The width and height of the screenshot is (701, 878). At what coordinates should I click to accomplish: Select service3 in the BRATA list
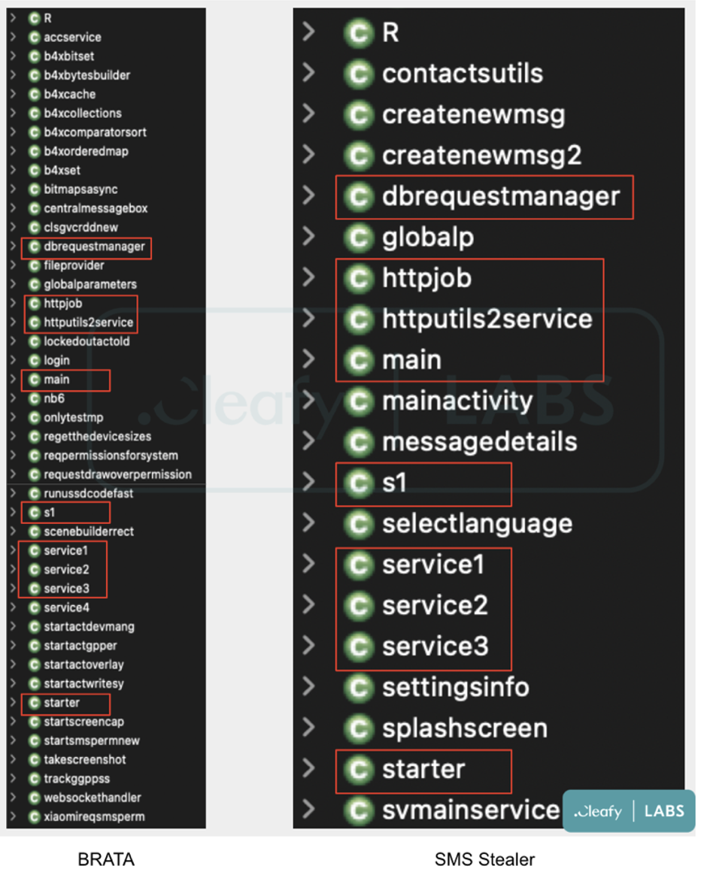(66, 589)
